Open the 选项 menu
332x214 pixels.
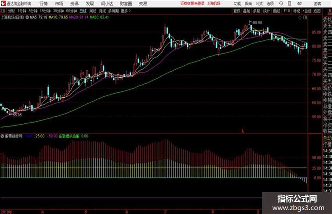tap(270, 4)
